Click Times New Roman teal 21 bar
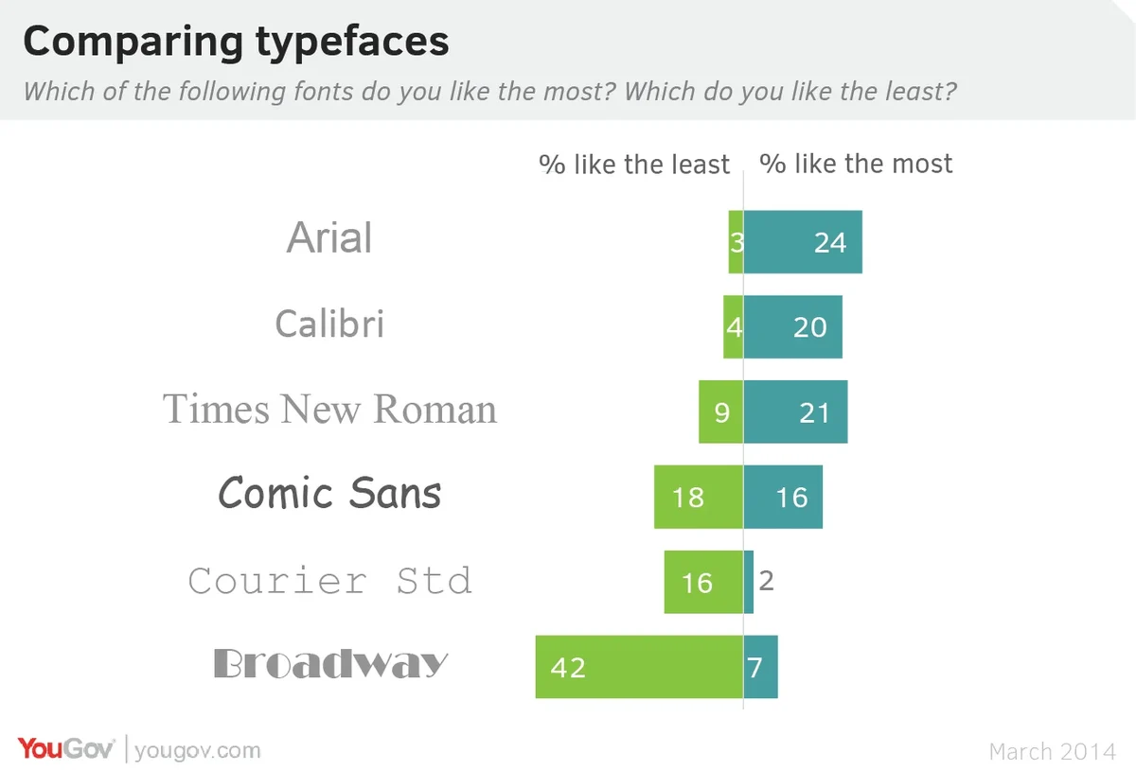The height and width of the screenshot is (770, 1136). pyautogui.click(x=795, y=411)
